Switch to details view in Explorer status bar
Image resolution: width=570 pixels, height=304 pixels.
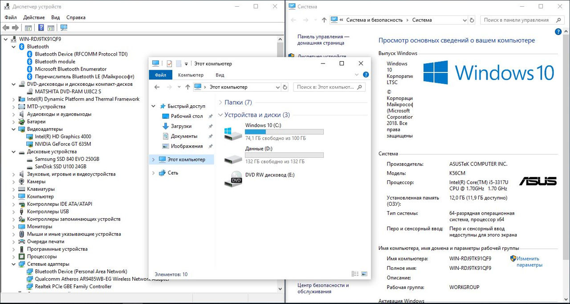tap(355, 274)
